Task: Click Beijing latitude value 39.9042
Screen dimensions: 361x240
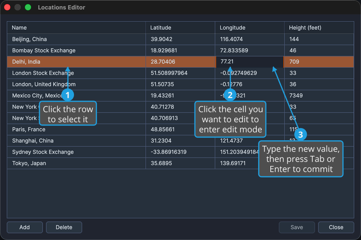Action: pyautogui.click(x=180, y=39)
